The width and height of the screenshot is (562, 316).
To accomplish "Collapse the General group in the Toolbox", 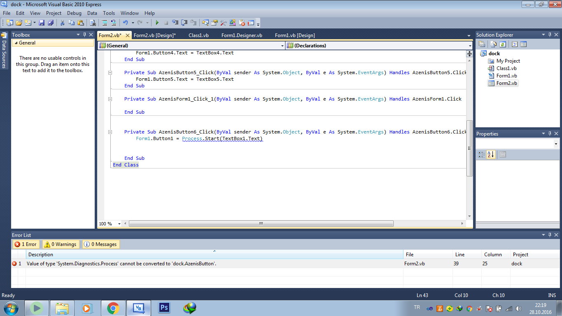I will (15, 43).
